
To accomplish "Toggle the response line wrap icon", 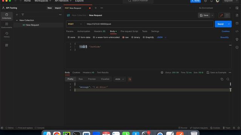I will pyautogui.click(x=130, y=79).
